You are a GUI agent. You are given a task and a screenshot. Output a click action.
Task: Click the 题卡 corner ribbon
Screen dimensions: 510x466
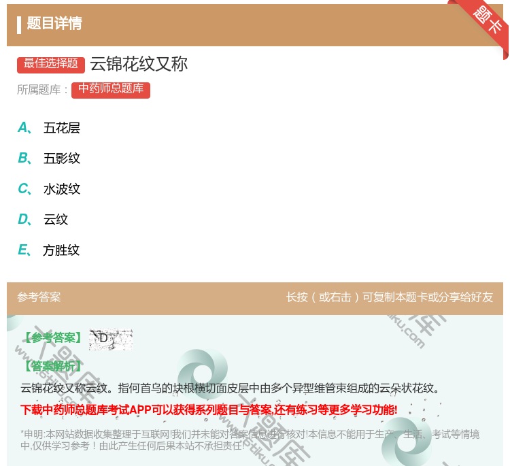point(485,23)
